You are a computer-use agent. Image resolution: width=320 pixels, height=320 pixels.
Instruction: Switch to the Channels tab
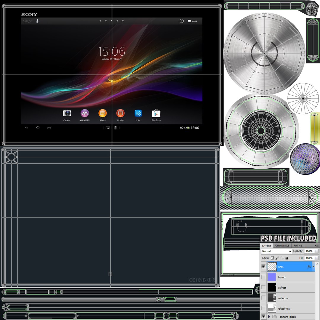coord(282,246)
